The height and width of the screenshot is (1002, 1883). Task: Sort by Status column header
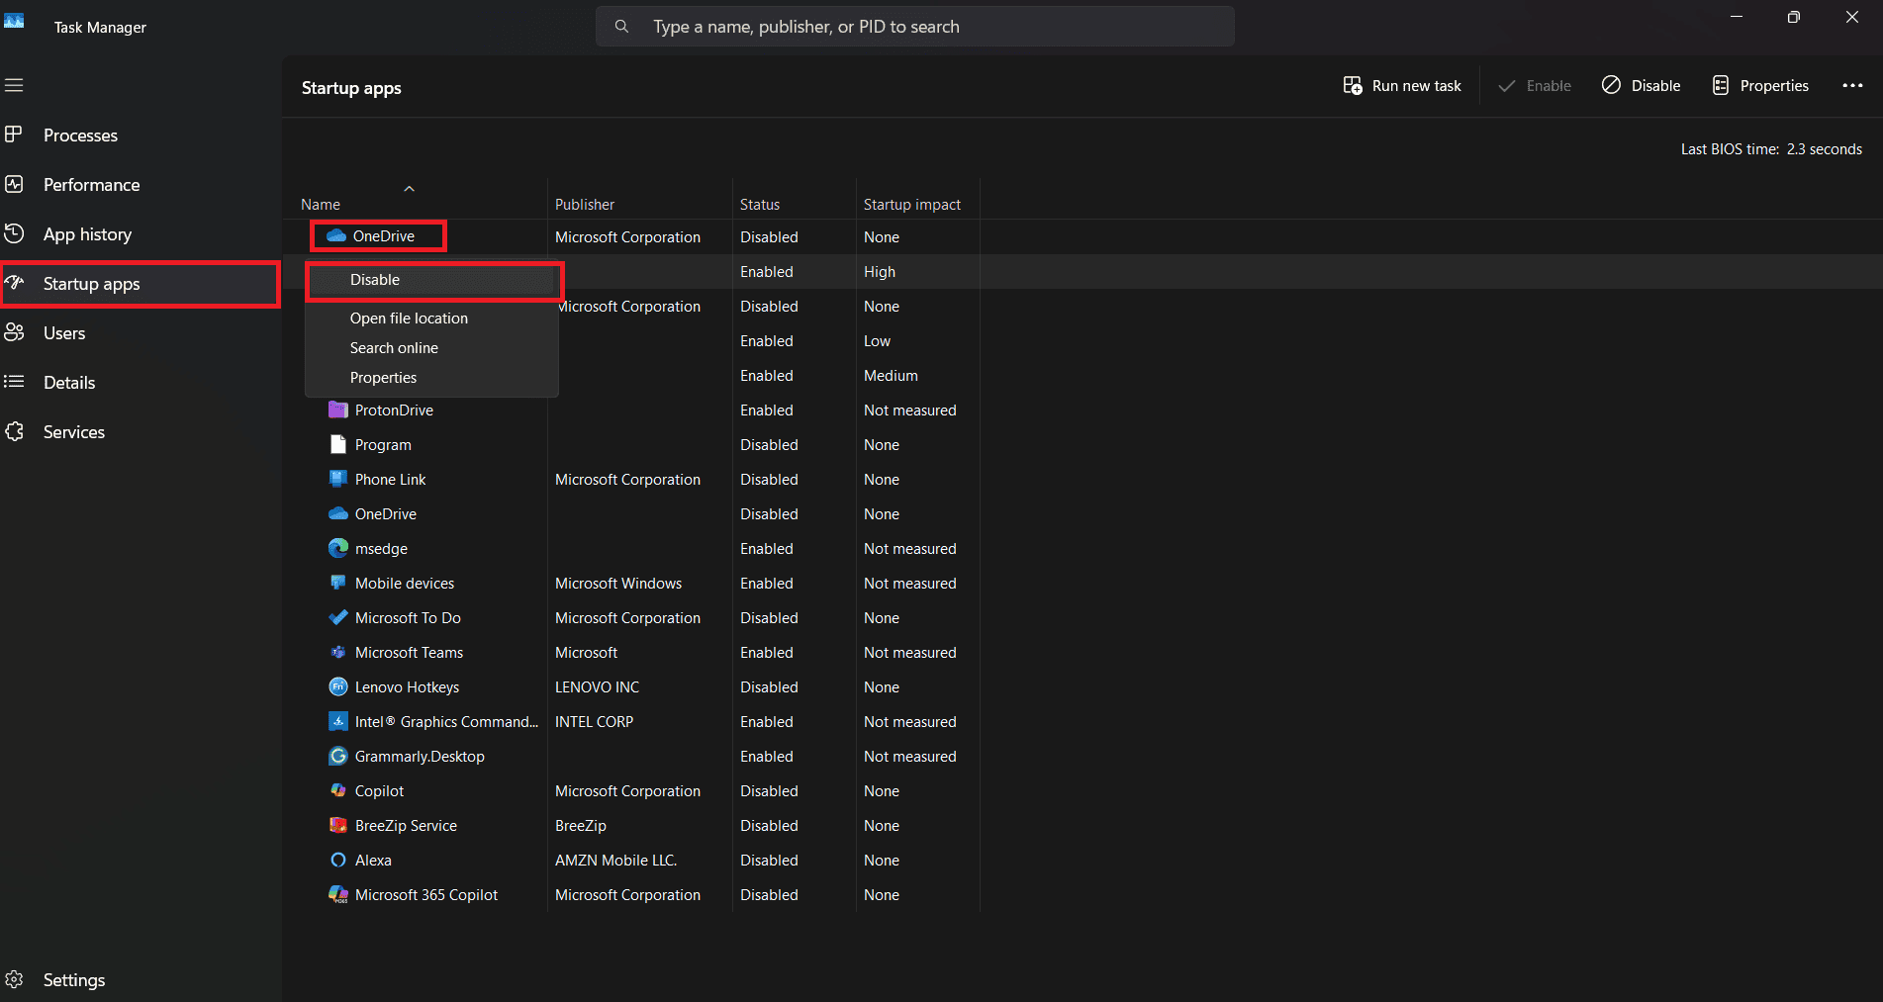coord(759,204)
